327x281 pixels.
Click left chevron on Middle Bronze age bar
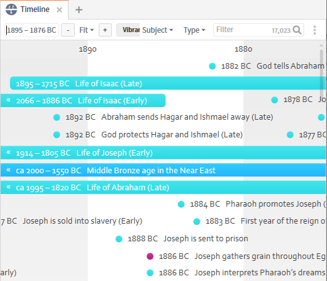tap(8, 169)
